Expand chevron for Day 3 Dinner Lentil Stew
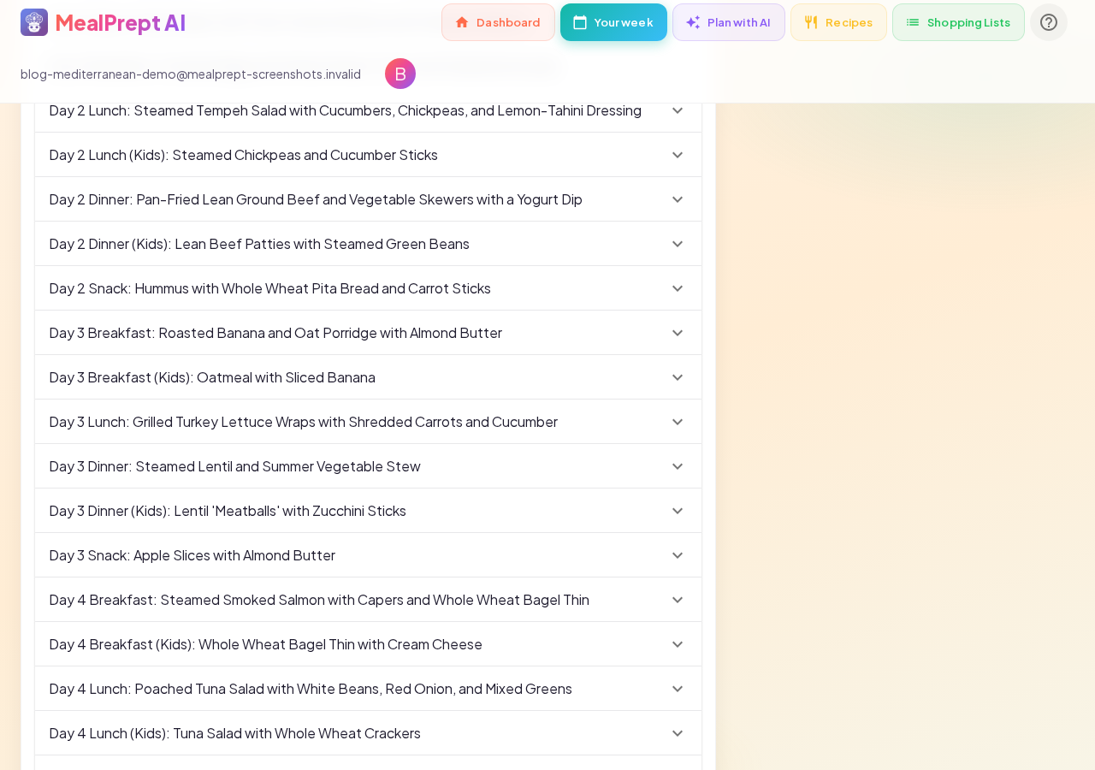 (678, 466)
